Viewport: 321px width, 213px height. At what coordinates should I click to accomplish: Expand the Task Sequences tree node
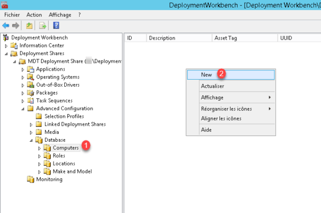[23, 101]
